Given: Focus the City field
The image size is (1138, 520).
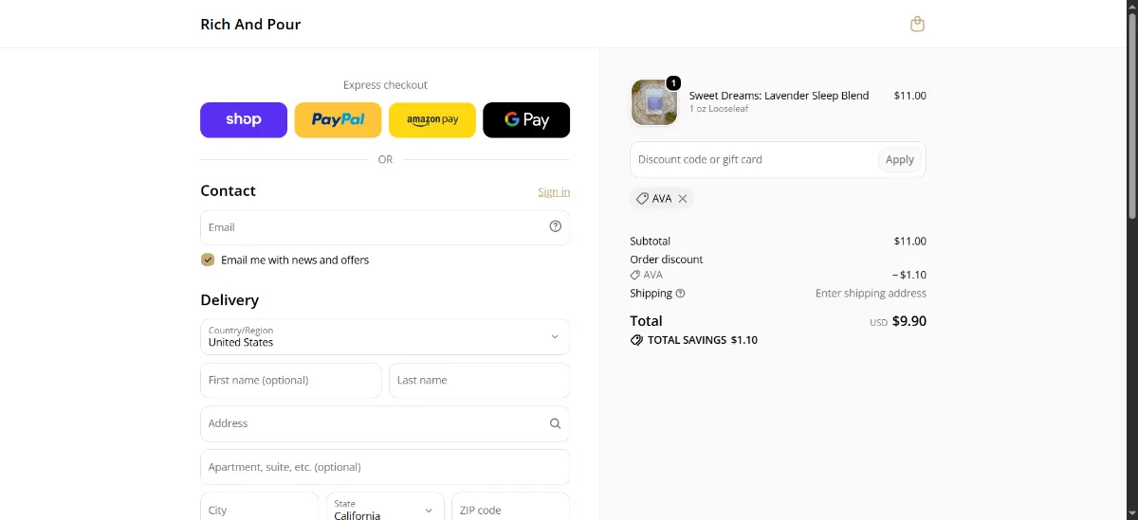Looking at the screenshot, I should tap(259, 509).
